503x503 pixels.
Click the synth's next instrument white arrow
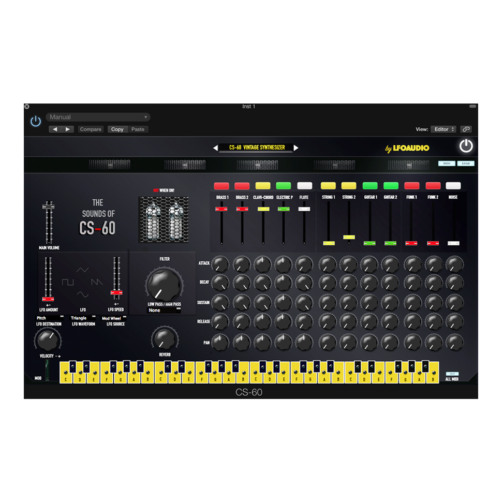click(296, 148)
